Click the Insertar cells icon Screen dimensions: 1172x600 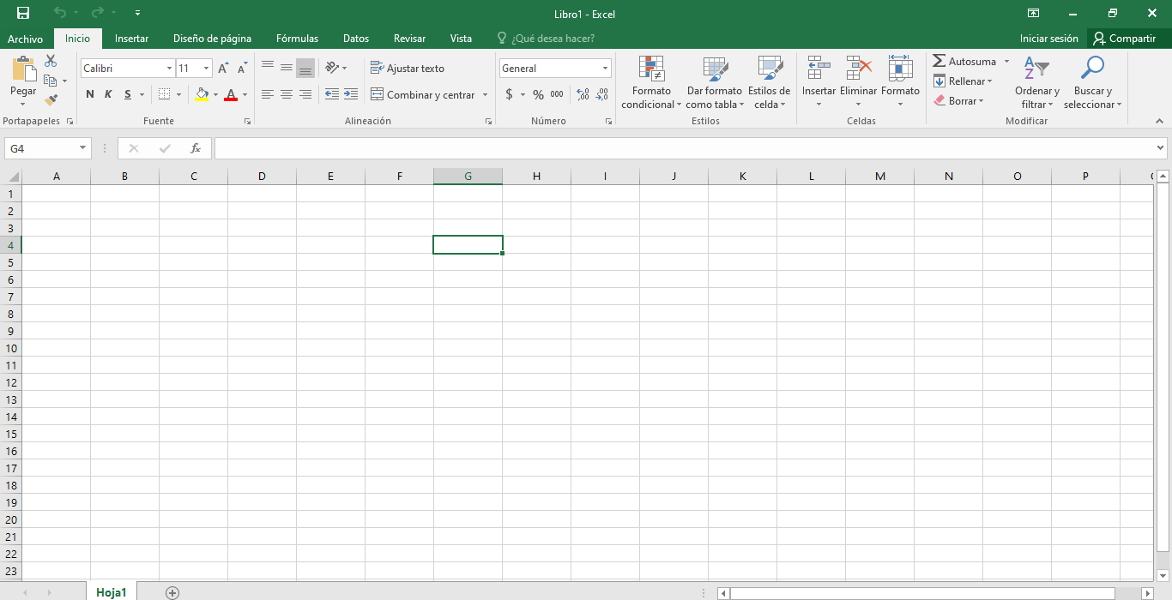point(819,69)
